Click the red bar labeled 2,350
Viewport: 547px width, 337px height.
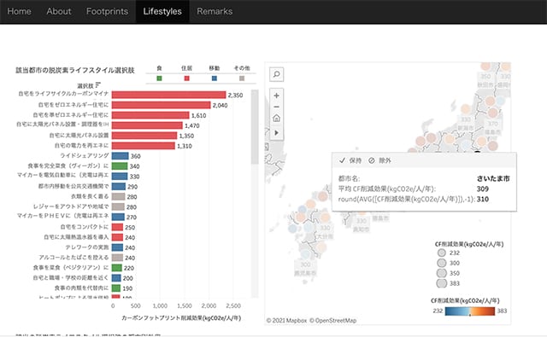coord(169,95)
